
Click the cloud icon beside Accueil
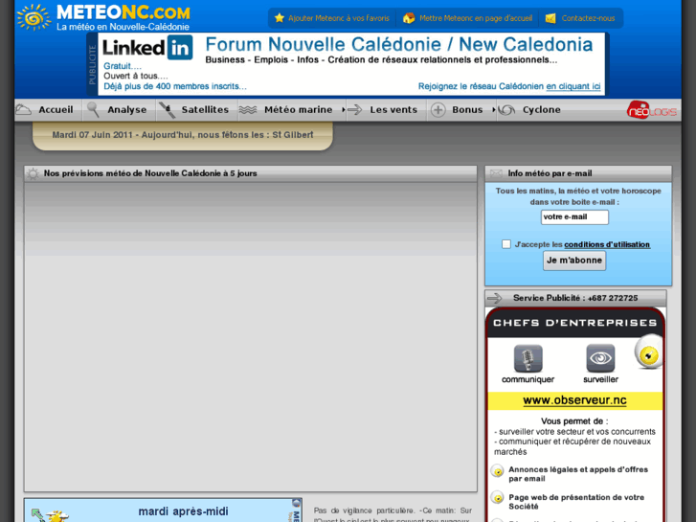pos(24,110)
